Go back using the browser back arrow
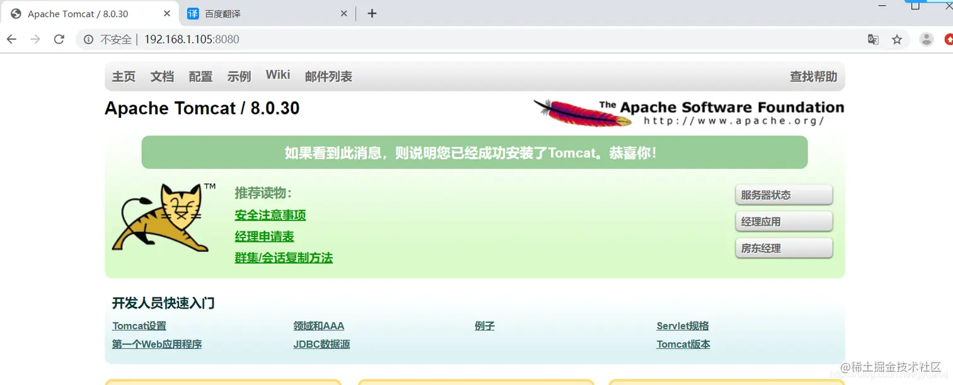 pos(11,39)
